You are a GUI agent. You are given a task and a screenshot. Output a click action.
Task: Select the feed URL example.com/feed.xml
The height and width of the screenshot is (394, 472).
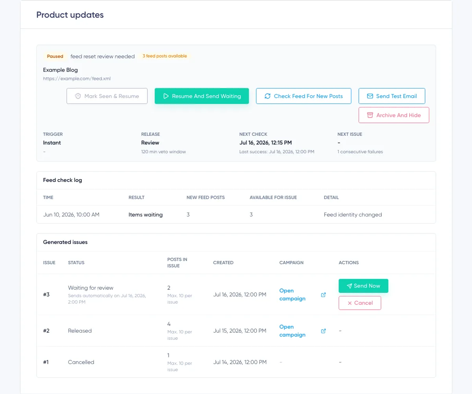coord(77,78)
